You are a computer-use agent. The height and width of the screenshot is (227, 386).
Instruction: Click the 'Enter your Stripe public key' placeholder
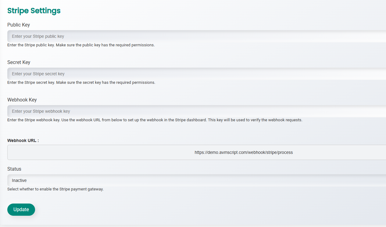(38, 36)
